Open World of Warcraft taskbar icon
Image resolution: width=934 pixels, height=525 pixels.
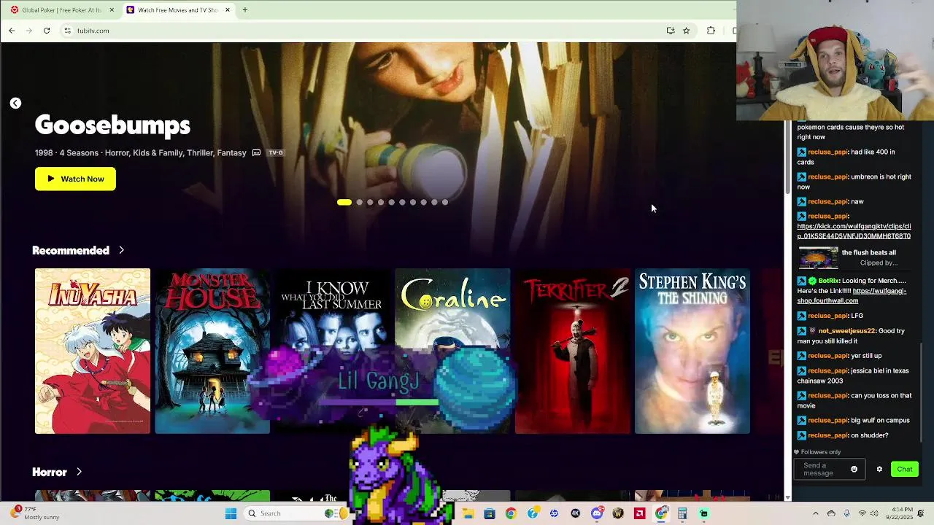click(618, 513)
